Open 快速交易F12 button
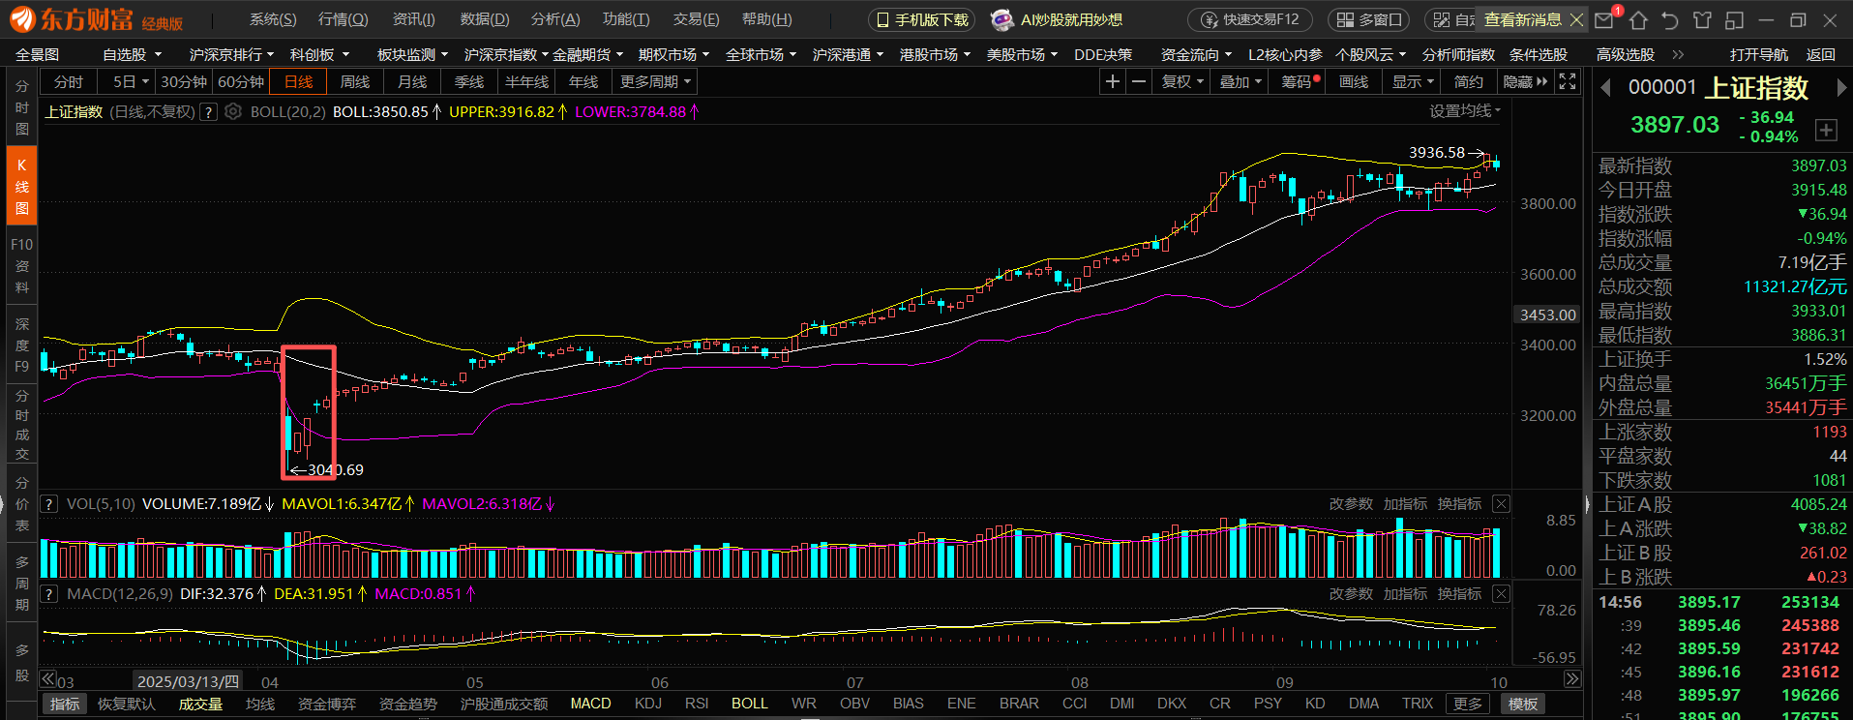This screenshot has width=1853, height=720. [1250, 19]
